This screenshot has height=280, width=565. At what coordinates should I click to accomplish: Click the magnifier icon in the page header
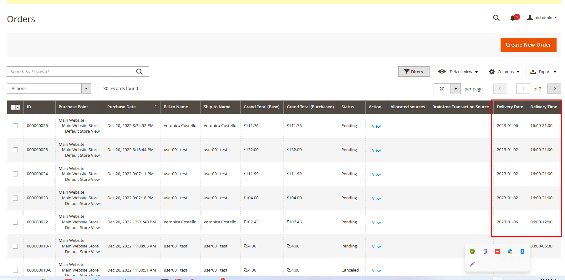click(496, 18)
